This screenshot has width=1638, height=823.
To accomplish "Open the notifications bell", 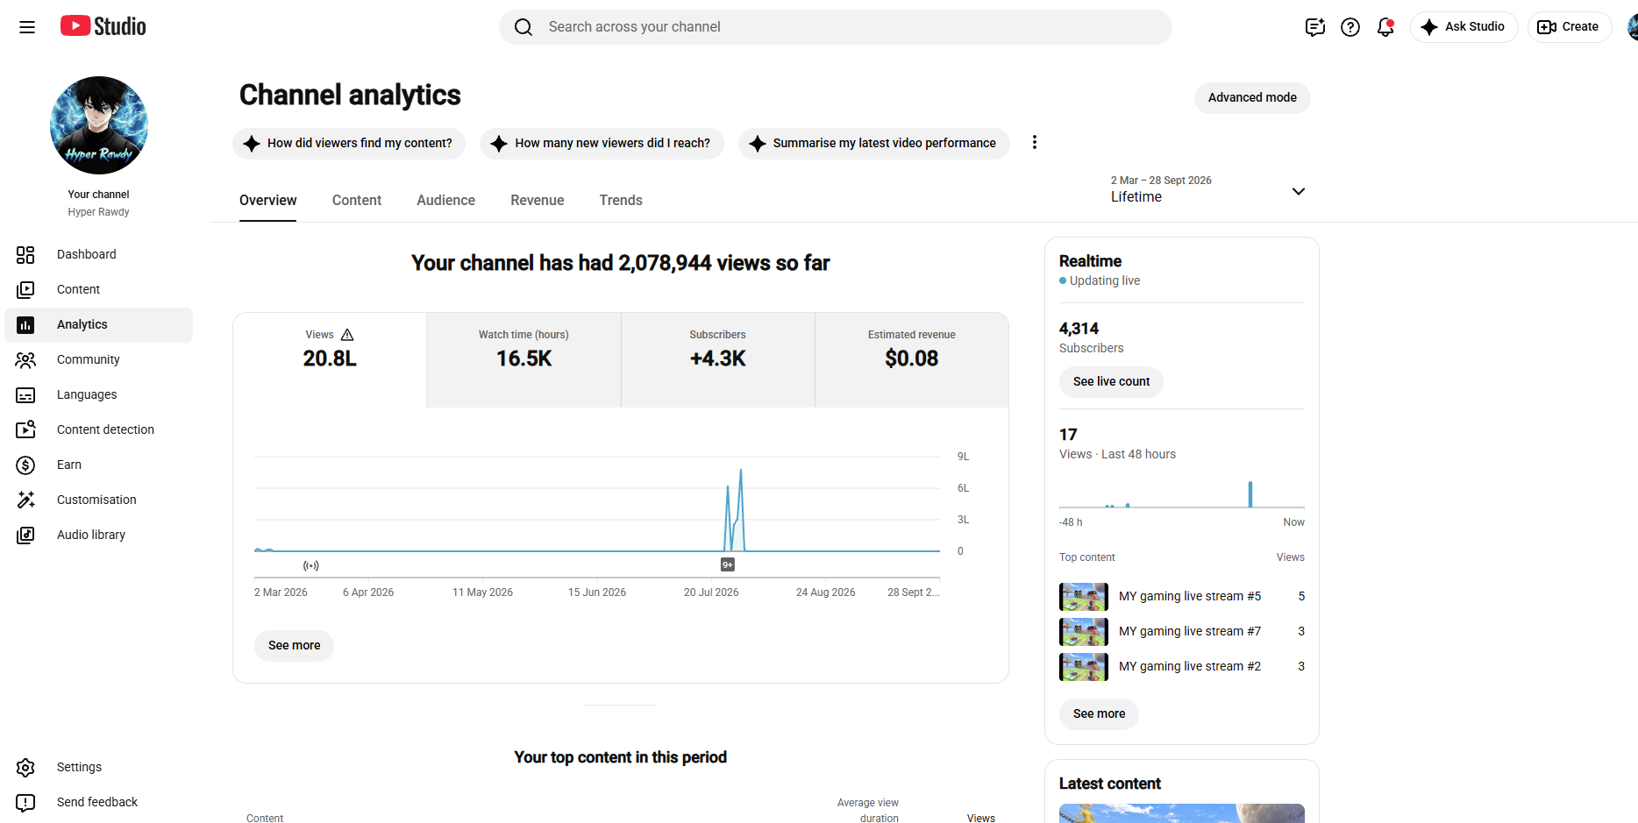I will 1385,27.
